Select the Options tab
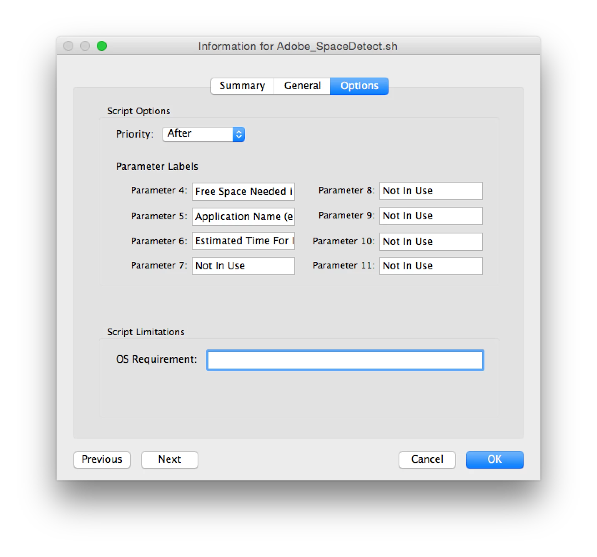Viewport: 597px width, 557px height. pos(359,86)
